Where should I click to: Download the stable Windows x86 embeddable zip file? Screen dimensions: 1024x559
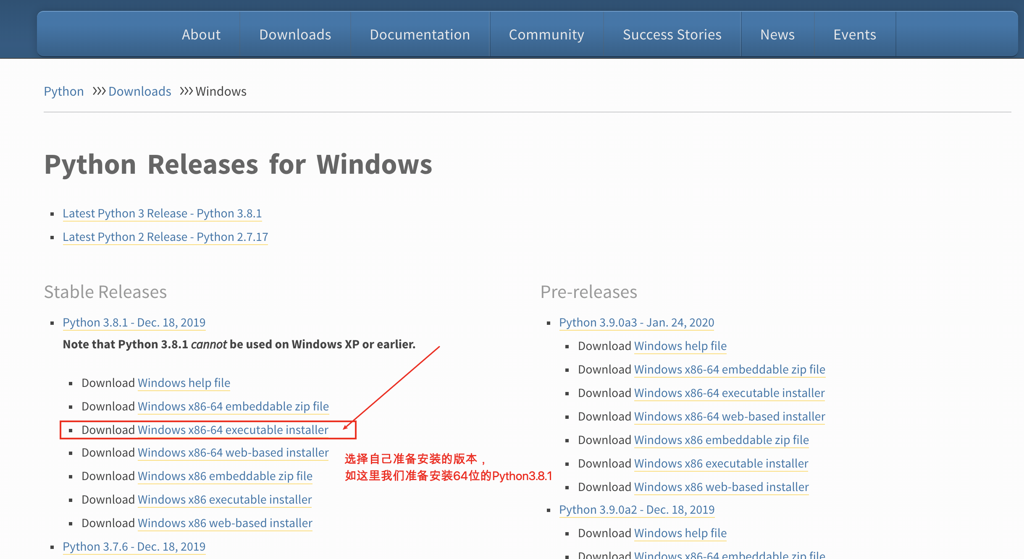(x=225, y=476)
